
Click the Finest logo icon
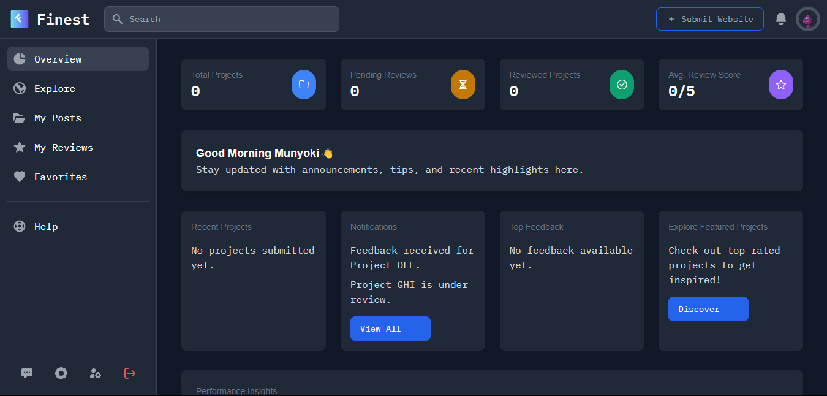point(20,19)
